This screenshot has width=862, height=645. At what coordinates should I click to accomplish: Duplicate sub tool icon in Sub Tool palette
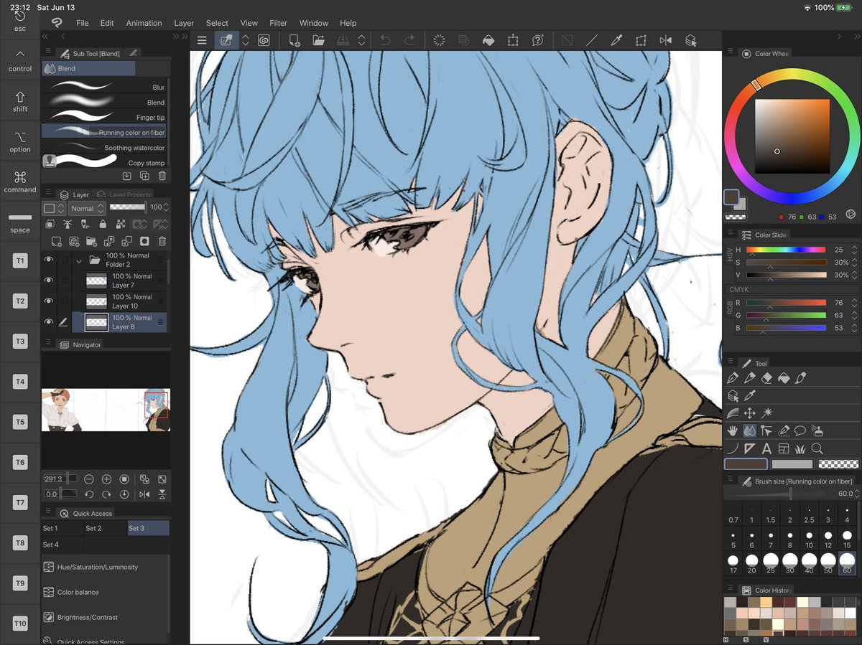(x=144, y=176)
